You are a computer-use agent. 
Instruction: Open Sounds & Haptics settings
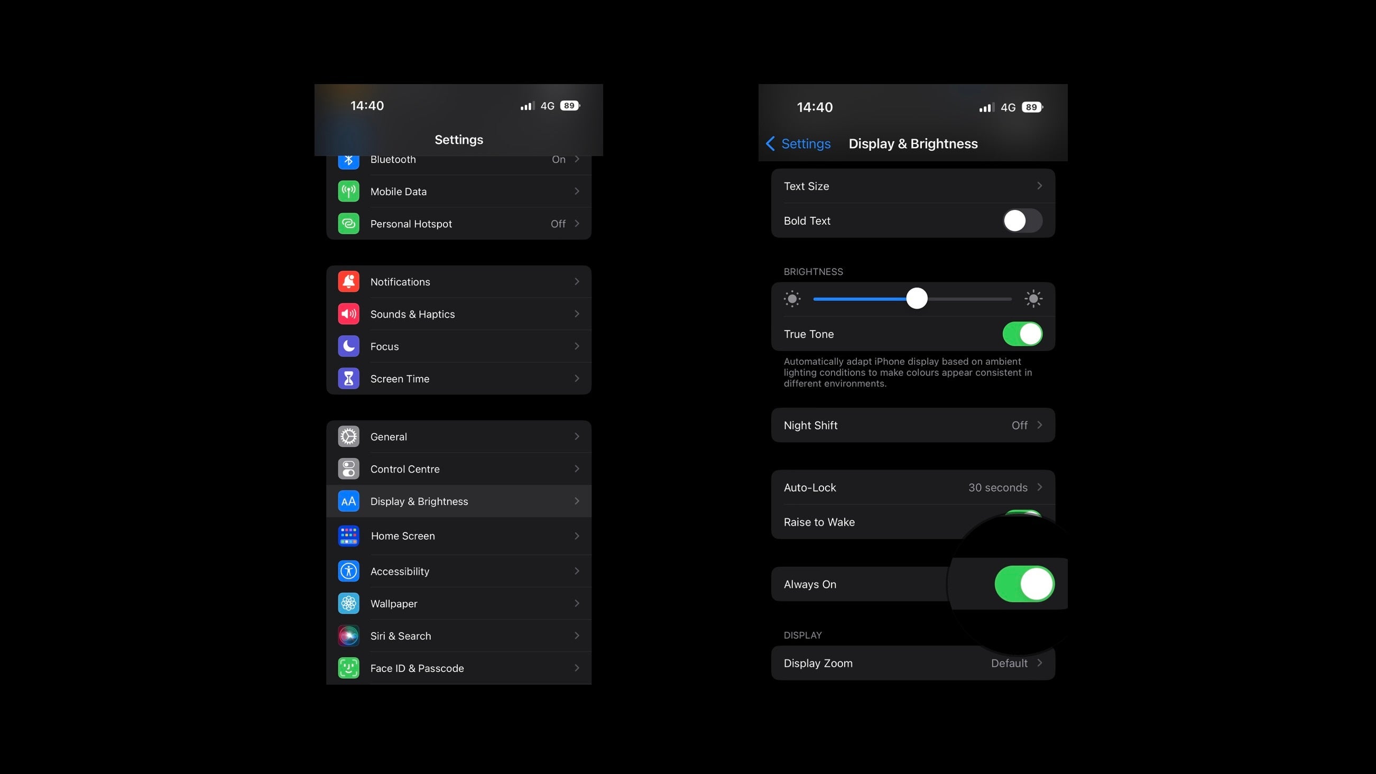(458, 314)
